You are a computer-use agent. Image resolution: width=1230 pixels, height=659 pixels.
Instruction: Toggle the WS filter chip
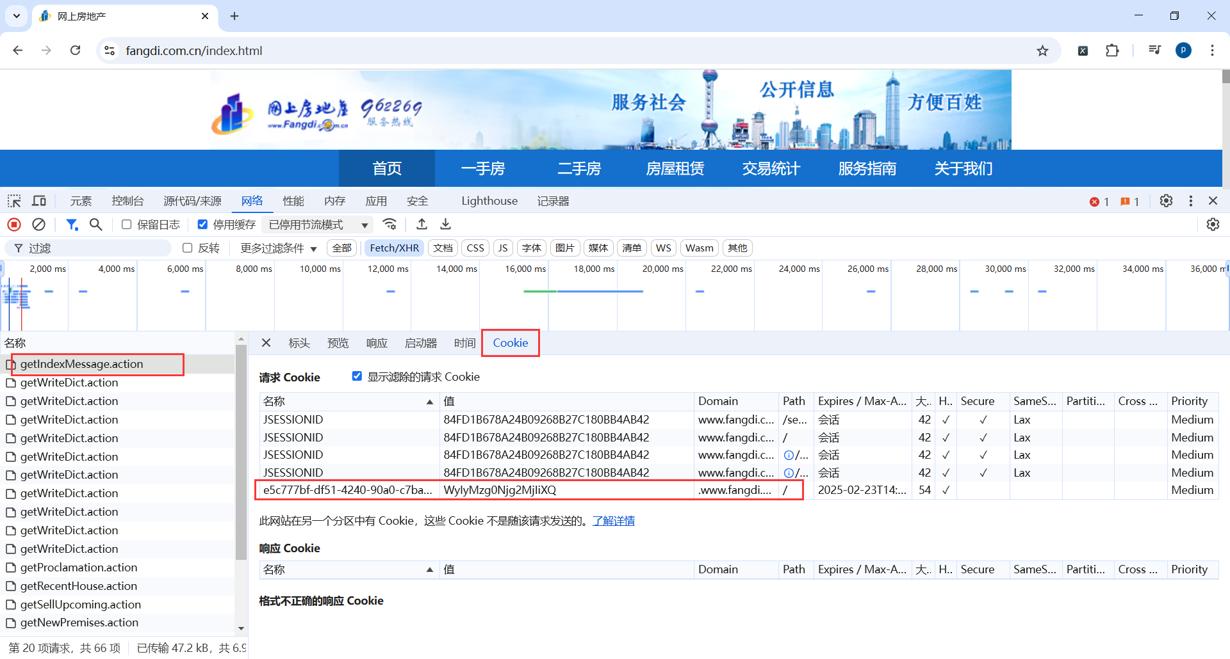pyautogui.click(x=664, y=248)
